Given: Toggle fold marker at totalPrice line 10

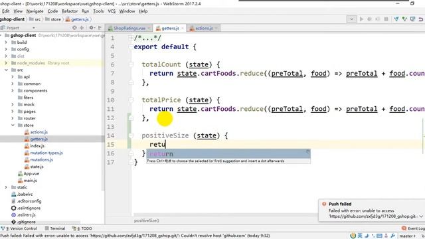Looking at the screenshot, I should (131, 100).
